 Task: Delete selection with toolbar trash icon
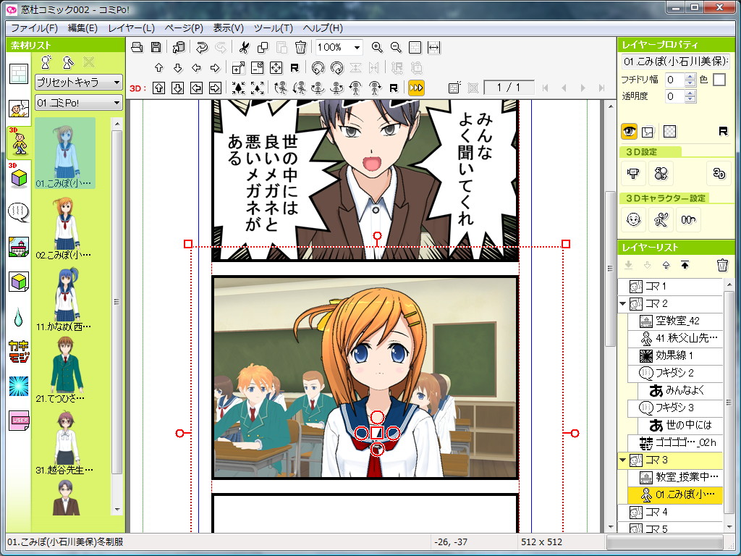[300, 47]
